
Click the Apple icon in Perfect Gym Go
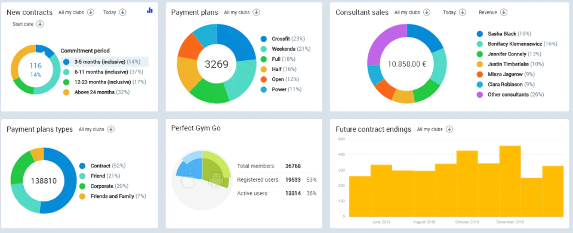click(189, 181)
